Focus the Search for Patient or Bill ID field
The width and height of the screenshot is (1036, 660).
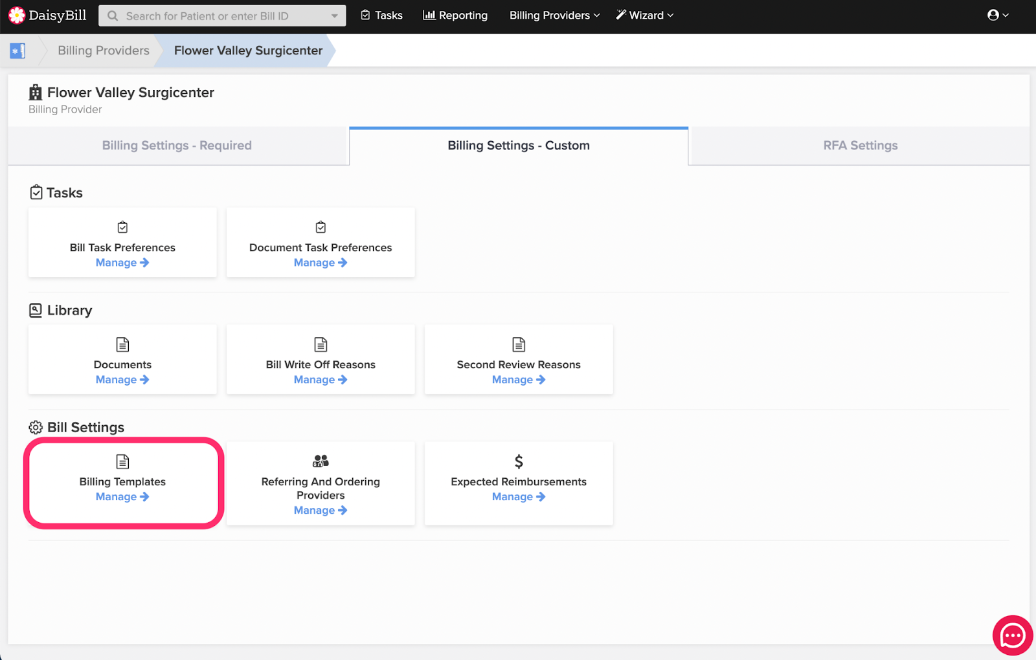click(222, 16)
